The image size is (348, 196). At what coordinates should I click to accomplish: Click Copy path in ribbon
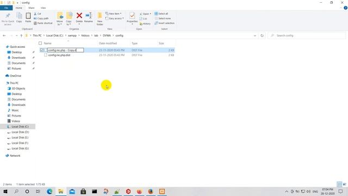point(41,19)
